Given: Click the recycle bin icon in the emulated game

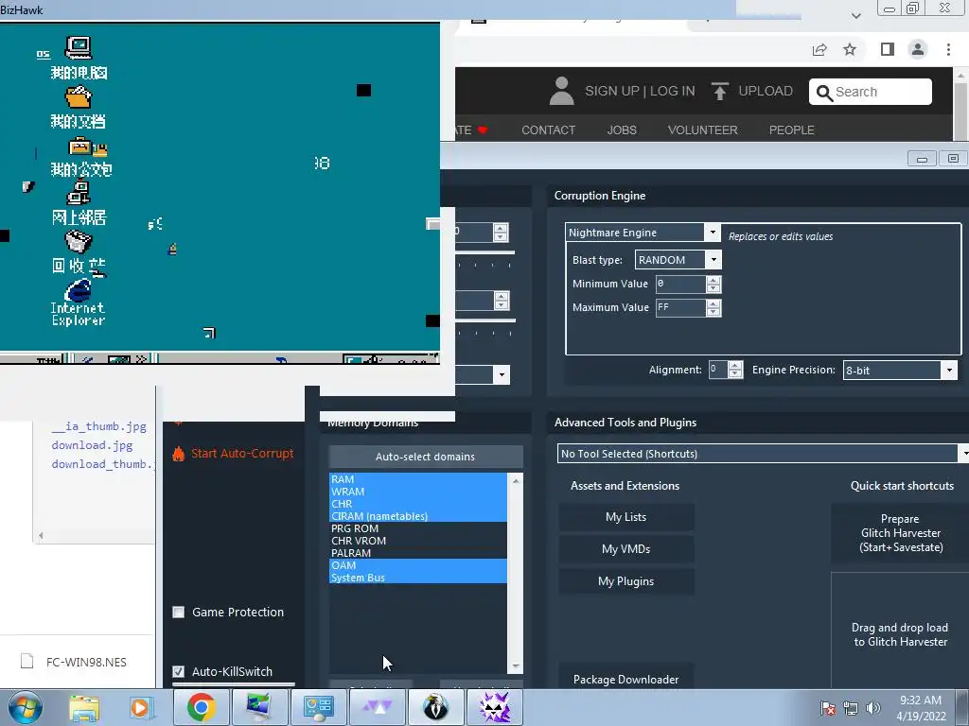Looking at the screenshot, I should [79, 241].
